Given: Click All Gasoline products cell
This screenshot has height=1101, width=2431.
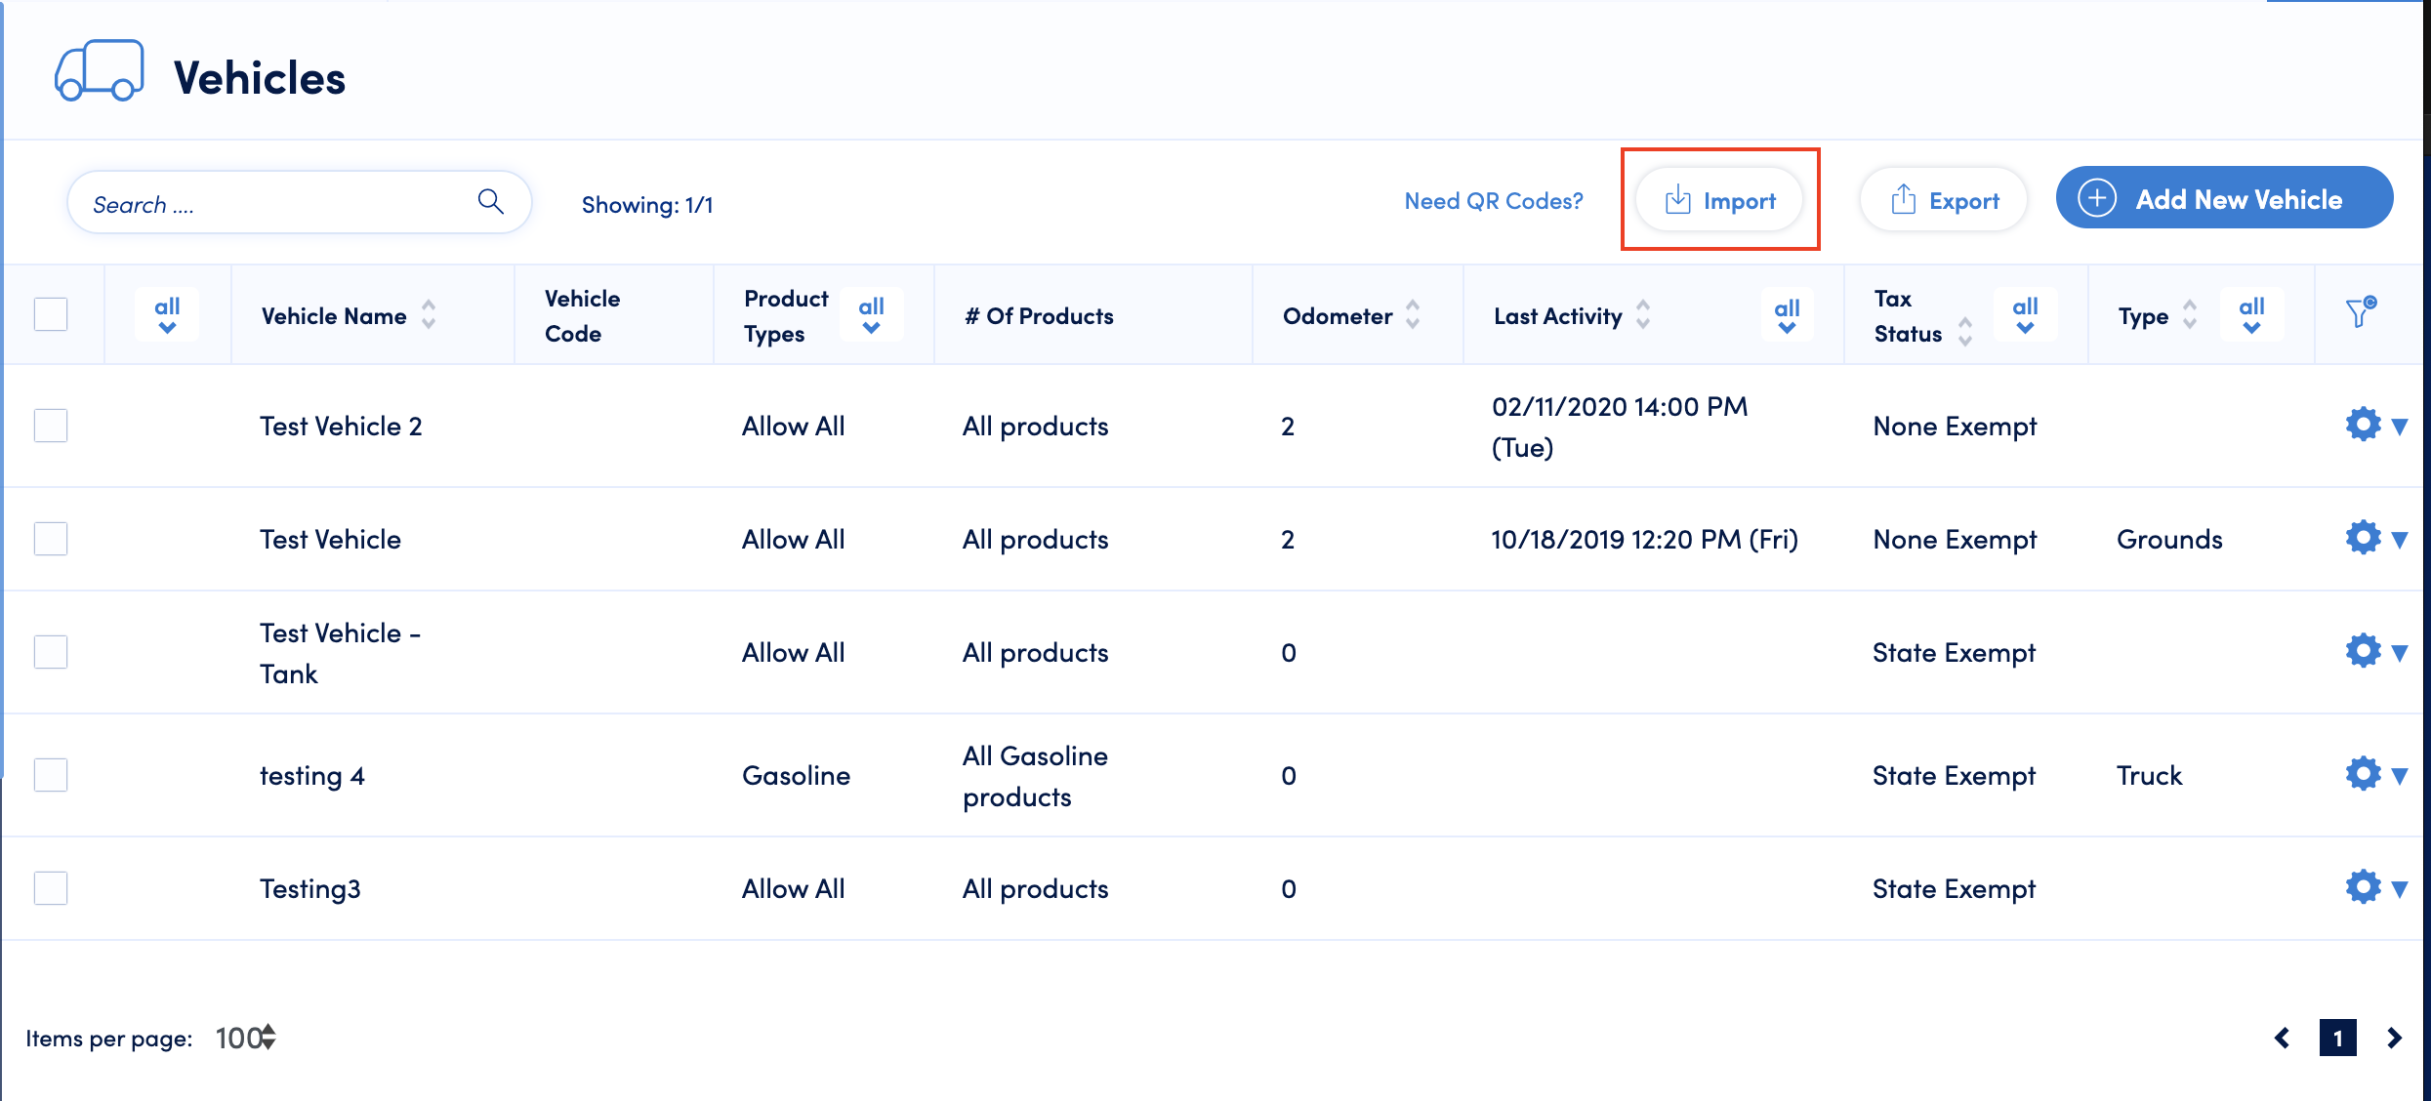Looking at the screenshot, I should (x=1035, y=776).
